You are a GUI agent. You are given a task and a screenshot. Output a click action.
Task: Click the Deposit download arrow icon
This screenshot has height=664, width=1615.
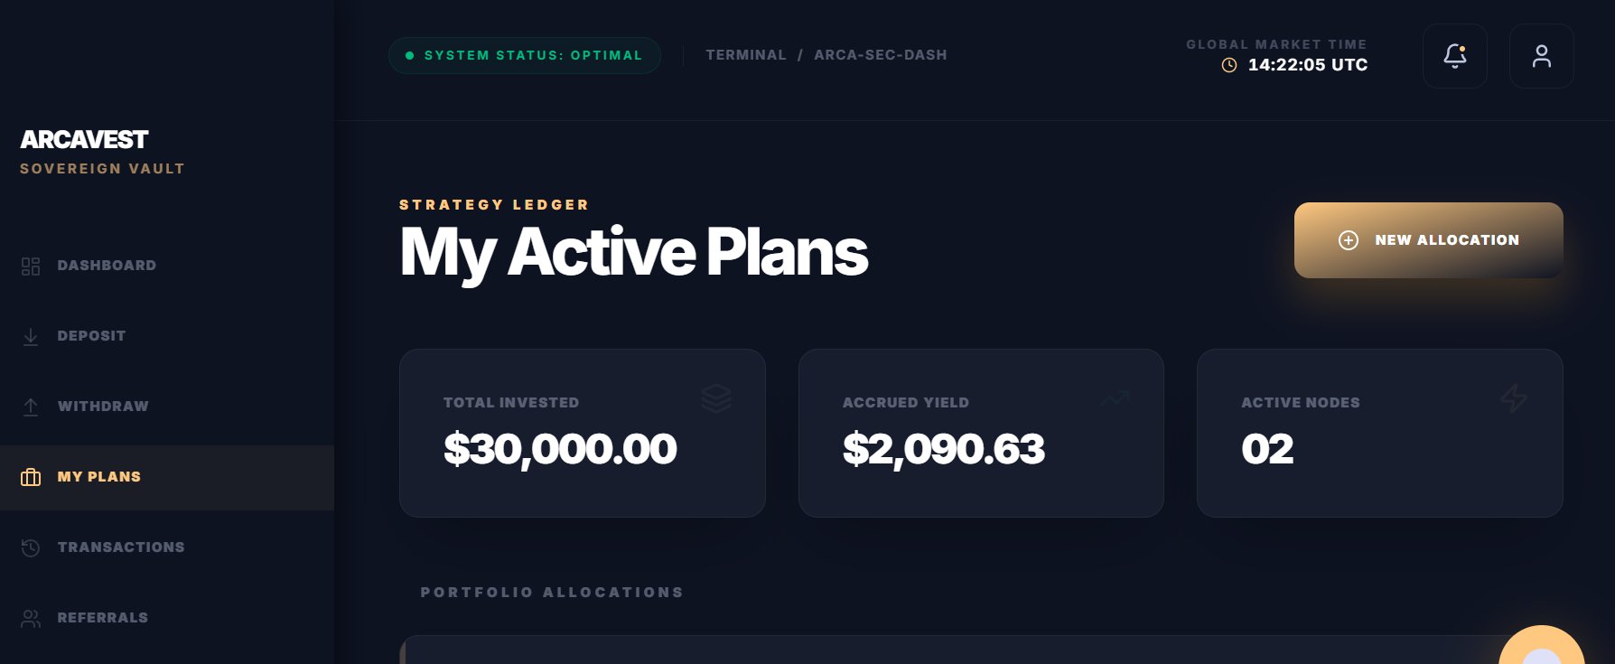pos(31,336)
